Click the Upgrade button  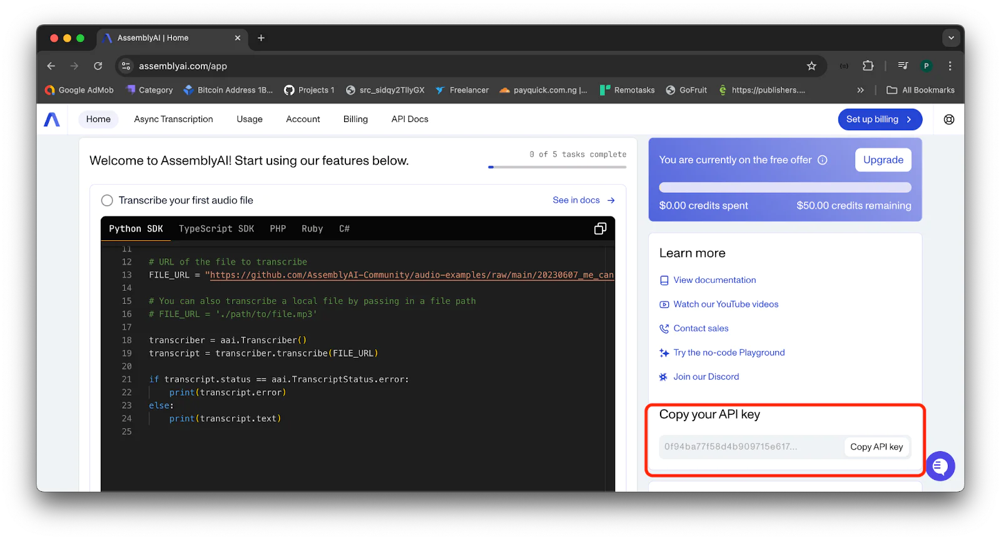(883, 160)
